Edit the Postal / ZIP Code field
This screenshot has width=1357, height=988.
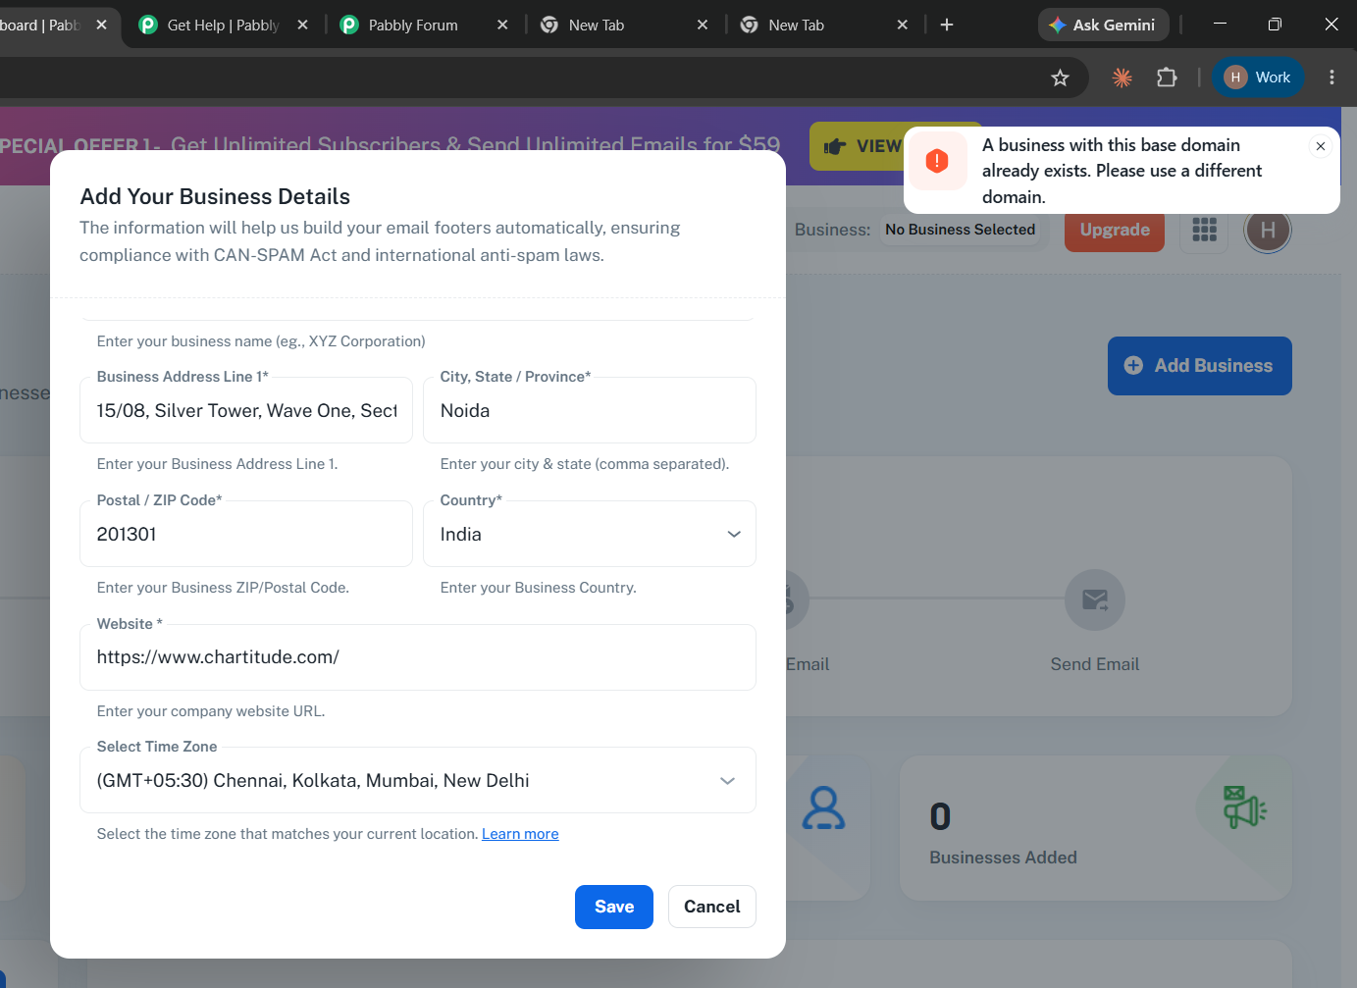pyautogui.click(x=246, y=534)
